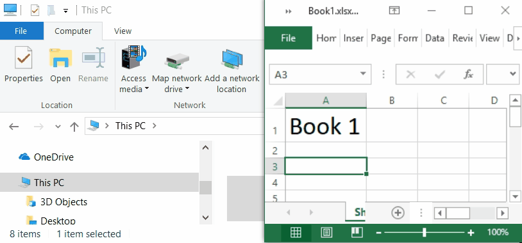Screen dimensions: 522x243
Task: Click the Cancel X icon in formula bar
Action: [x=410, y=74]
